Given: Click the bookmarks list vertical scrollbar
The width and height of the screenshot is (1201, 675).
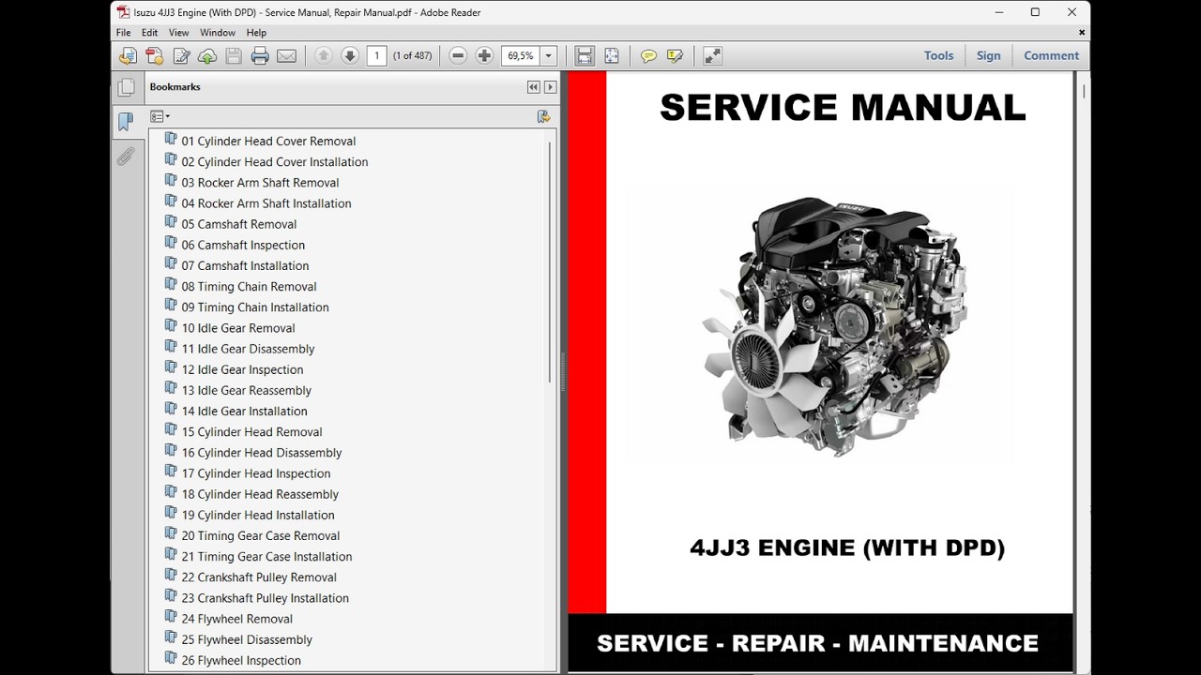Looking at the screenshot, I should click(550, 262).
